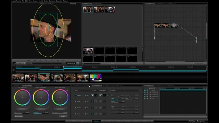
Task: Select the first timeline clip thumbnail
Action: point(18,78)
